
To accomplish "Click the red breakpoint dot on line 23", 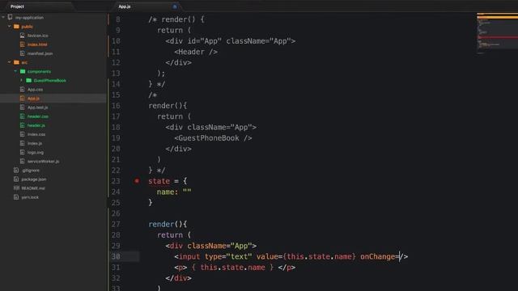I will click(x=137, y=181).
